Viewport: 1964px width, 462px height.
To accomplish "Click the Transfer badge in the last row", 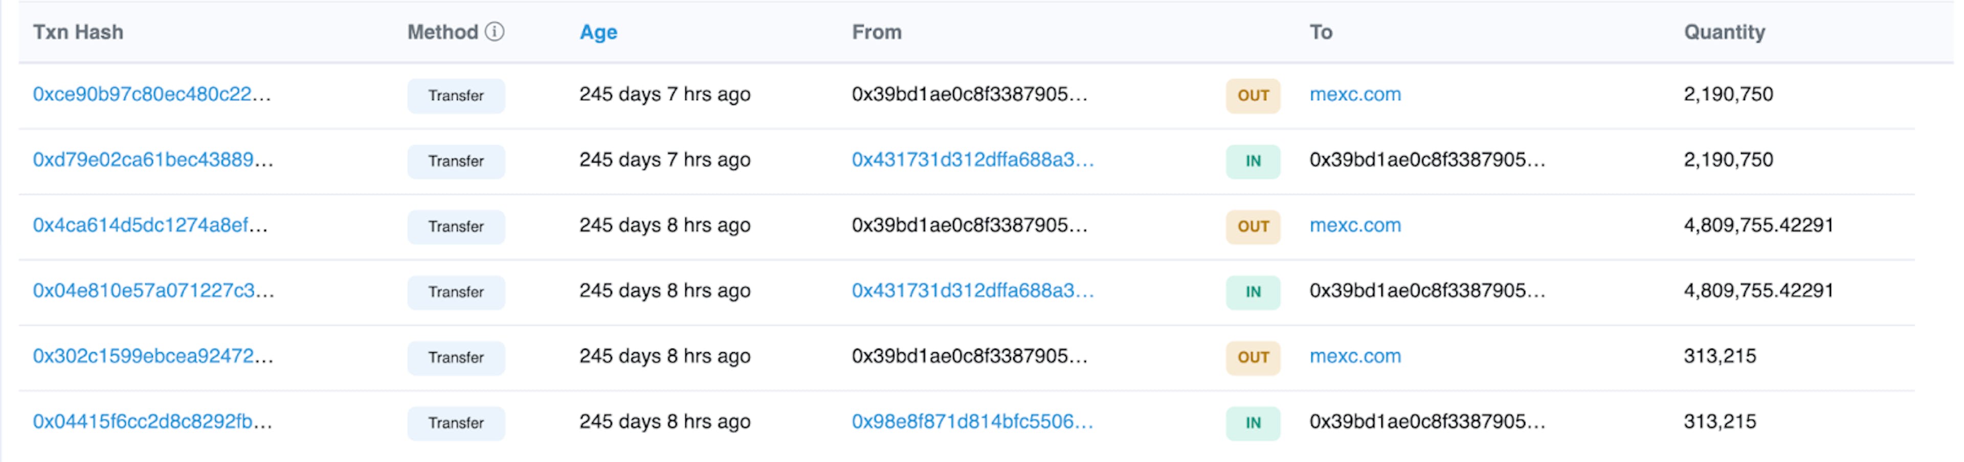I will pos(456,423).
